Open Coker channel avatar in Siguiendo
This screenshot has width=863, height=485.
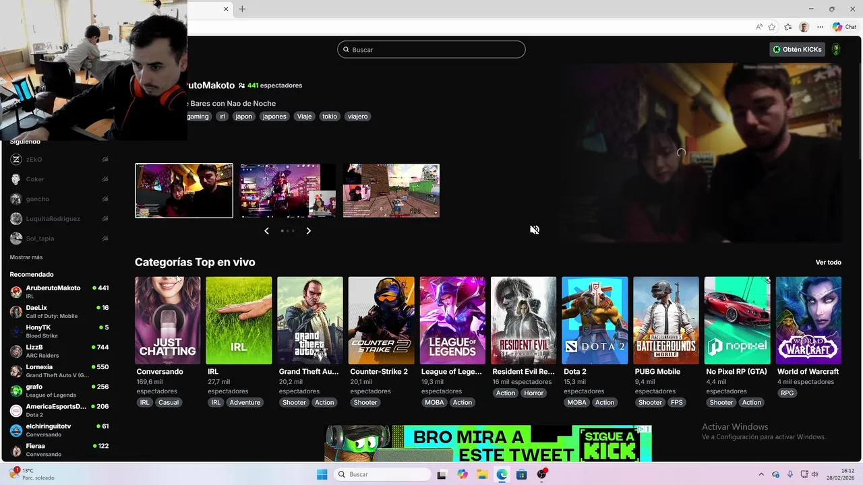[16, 179]
